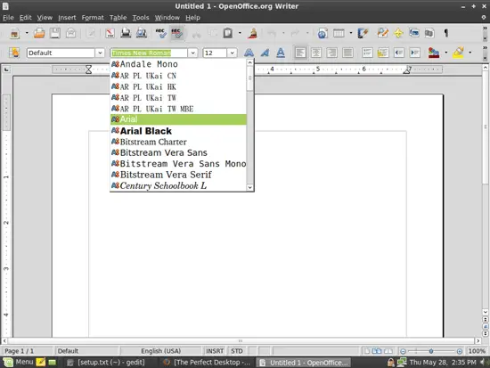Click the Insert Table icon

point(339,33)
